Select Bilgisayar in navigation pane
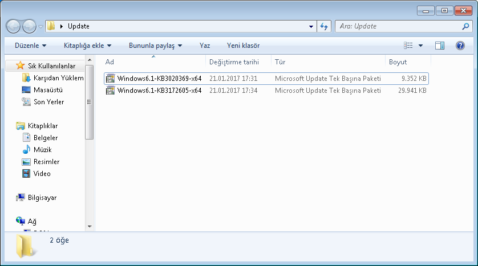Image resolution: width=478 pixels, height=266 pixels. click(x=42, y=198)
